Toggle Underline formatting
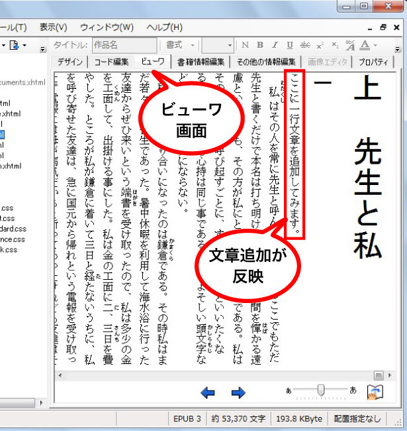 (x=290, y=45)
